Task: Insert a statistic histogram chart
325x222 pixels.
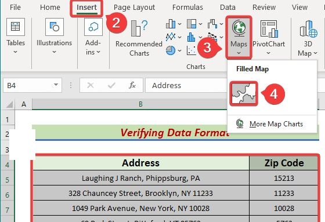Action: click(192, 37)
